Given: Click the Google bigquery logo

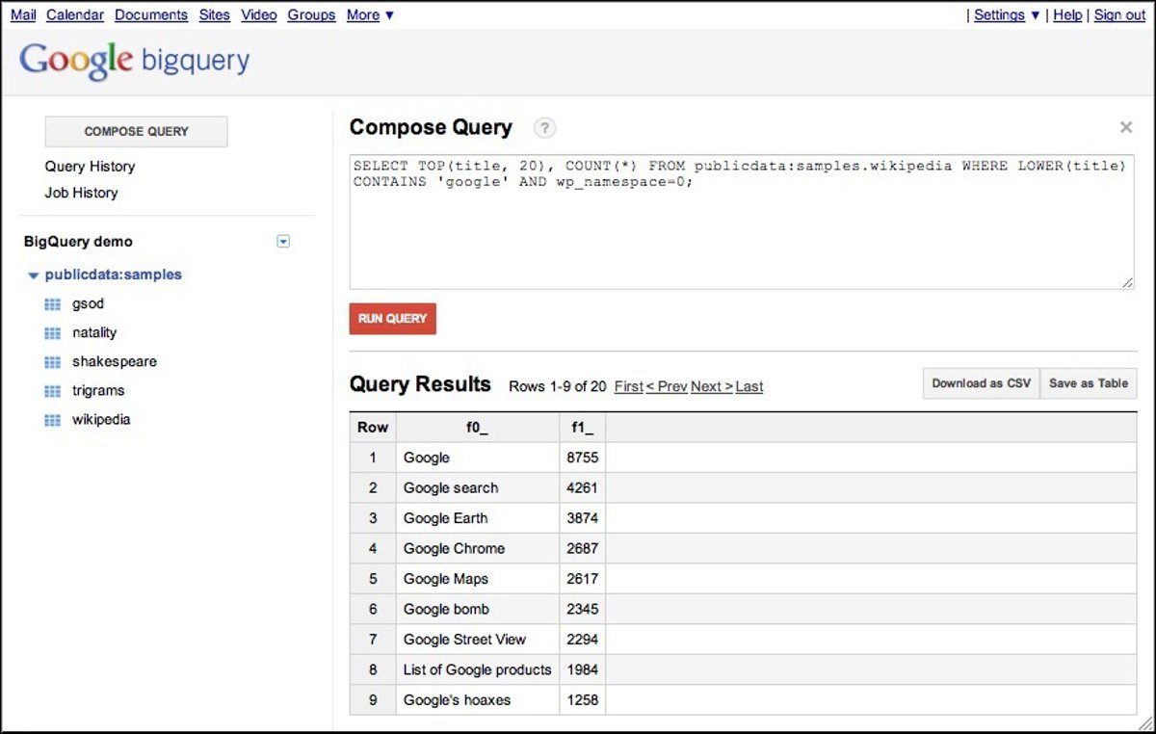Looking at the screenshot, I should click(x=134, y=61).
